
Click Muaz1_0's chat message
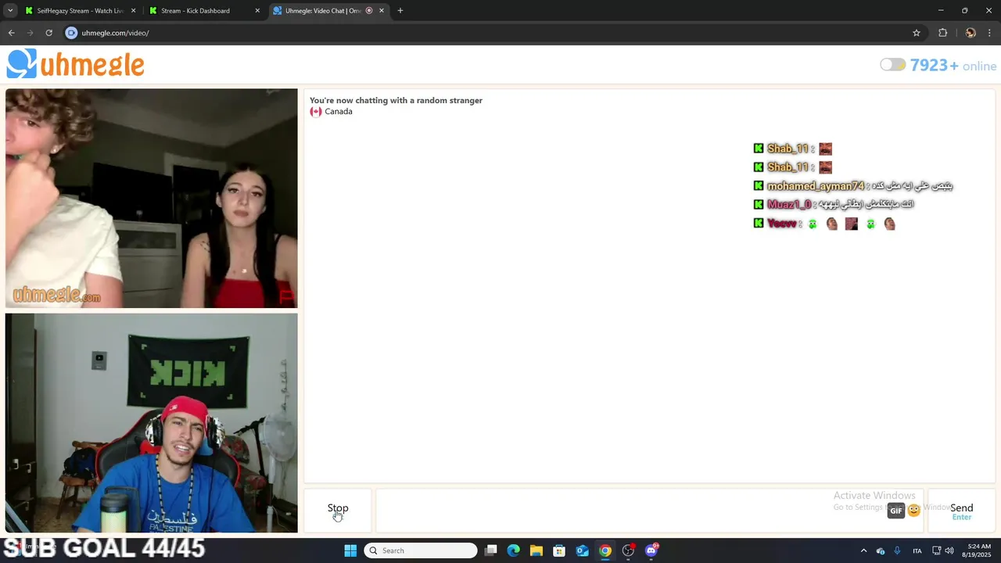click(x=834, y=205)
